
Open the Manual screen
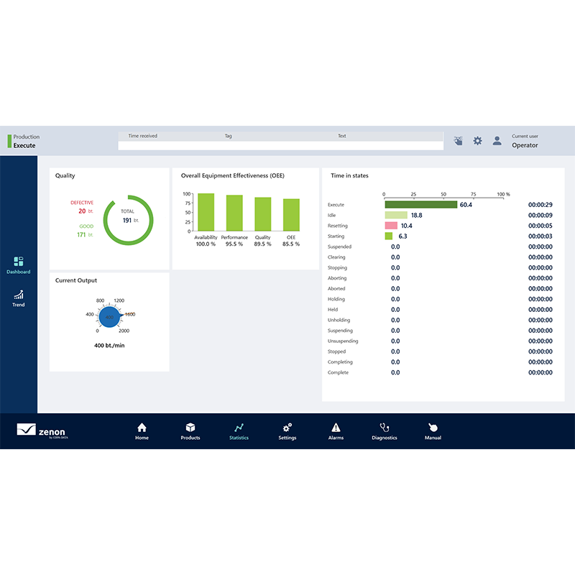[x=433, y=430]
